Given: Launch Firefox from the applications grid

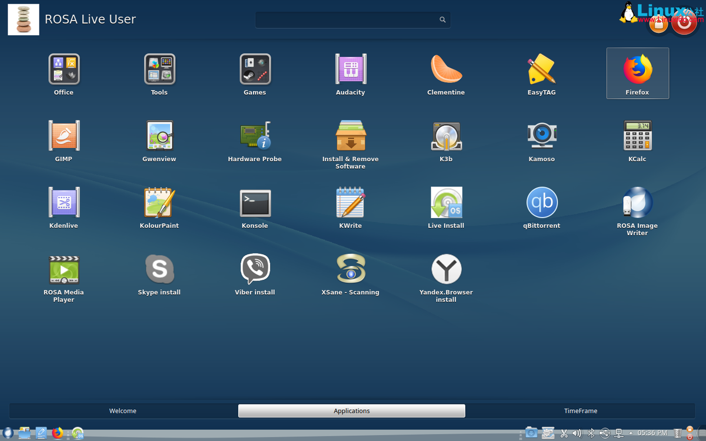Looking at the screenshot, I should click(x=638, y=73).
